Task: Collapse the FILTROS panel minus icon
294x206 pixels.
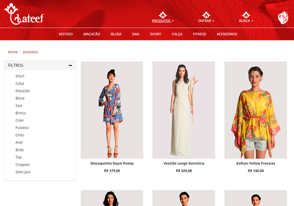Action: click(70, 65)
